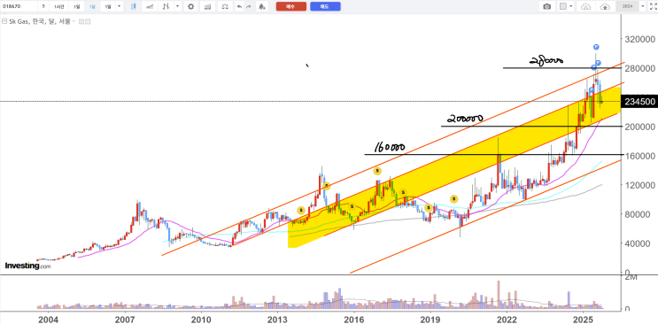
Task: Click the yellow S marker above the 2020 candles
Action: (x=454, y=198)
